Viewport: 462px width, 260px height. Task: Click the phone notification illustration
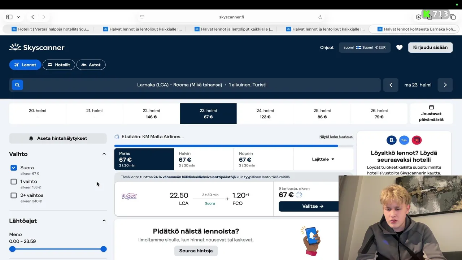pos(310,240)
